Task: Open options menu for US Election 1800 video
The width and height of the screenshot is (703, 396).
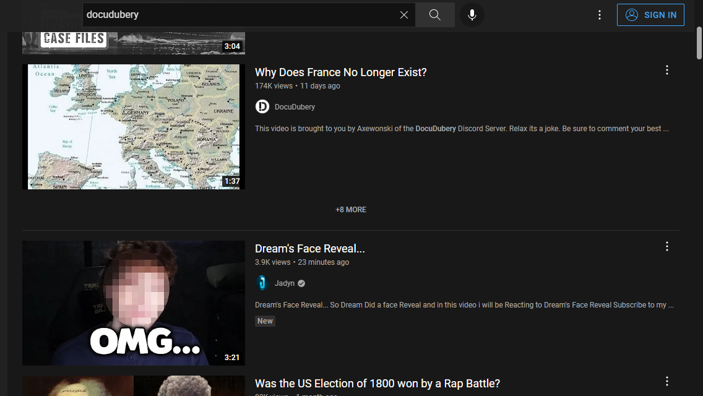Action: tap(666, 382)
